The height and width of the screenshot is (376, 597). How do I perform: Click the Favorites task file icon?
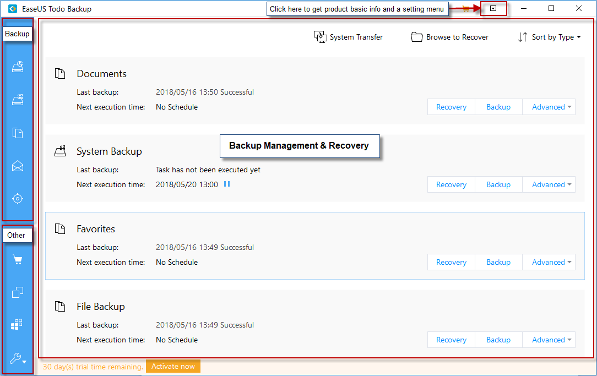[60, 228]
